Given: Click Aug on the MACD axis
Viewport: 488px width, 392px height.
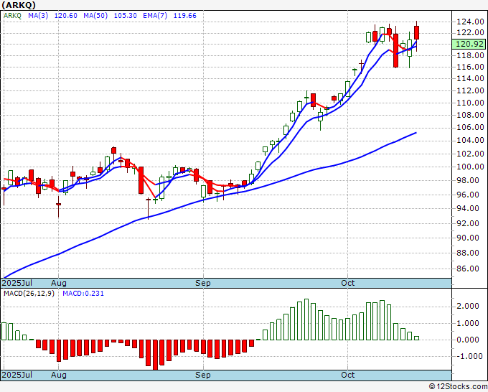Looking at the screenshot, I should 59,375.
